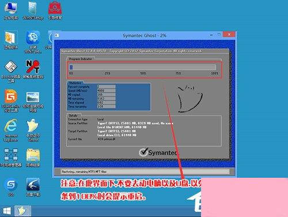Click the 50% progress scale label
Viewport: 288px width, 217px height.
point(143,73)
